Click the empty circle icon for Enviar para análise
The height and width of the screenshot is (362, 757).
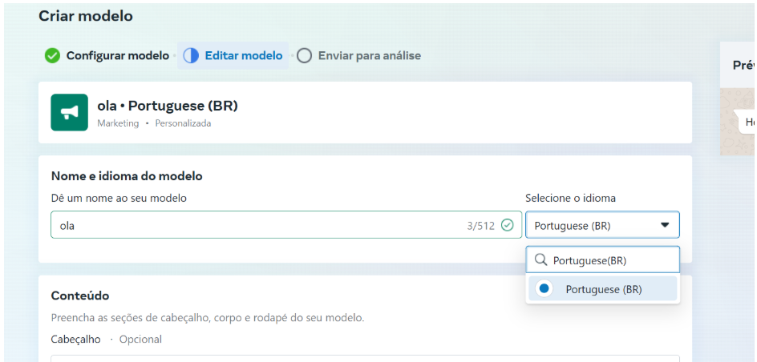point(304,55)
